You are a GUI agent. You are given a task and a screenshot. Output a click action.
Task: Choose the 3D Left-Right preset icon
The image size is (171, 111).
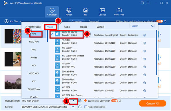point(57,81)
